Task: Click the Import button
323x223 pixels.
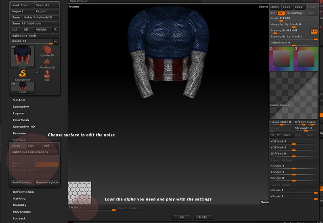Action: click(x=22, y=11)
